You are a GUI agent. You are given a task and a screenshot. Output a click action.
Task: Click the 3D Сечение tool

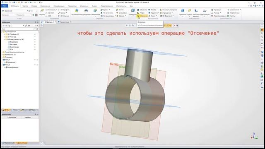pos(63,16)
